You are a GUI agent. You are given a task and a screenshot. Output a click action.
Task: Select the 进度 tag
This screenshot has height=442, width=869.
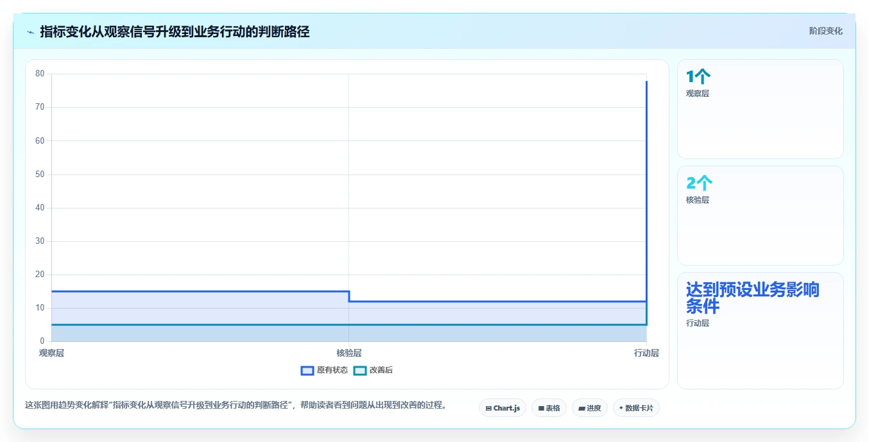590,408
